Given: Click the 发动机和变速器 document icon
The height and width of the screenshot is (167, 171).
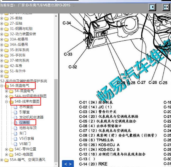Looking at the screenshot, I should (x=16, y=118).
